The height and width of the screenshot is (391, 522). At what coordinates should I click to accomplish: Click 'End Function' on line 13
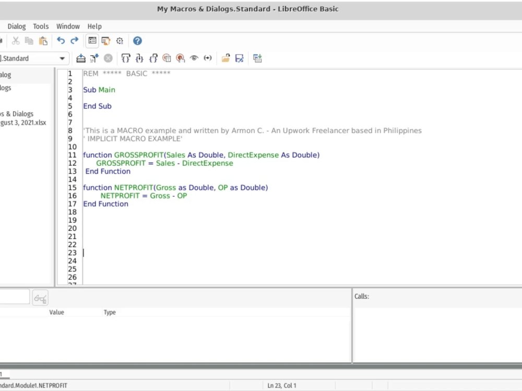[108, 171]
